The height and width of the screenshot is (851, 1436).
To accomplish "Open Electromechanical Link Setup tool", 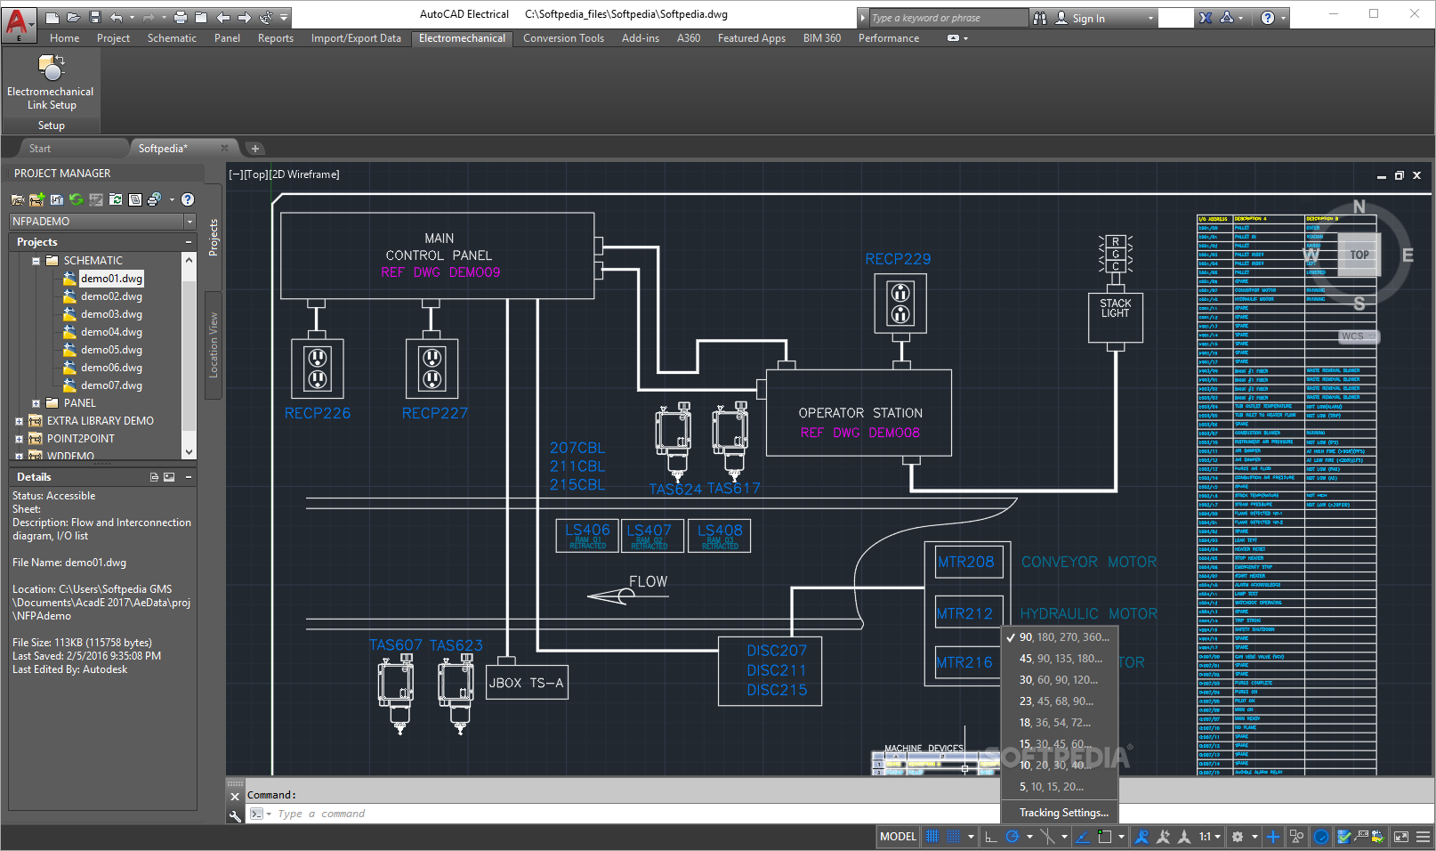I will [x=51, y=82].
